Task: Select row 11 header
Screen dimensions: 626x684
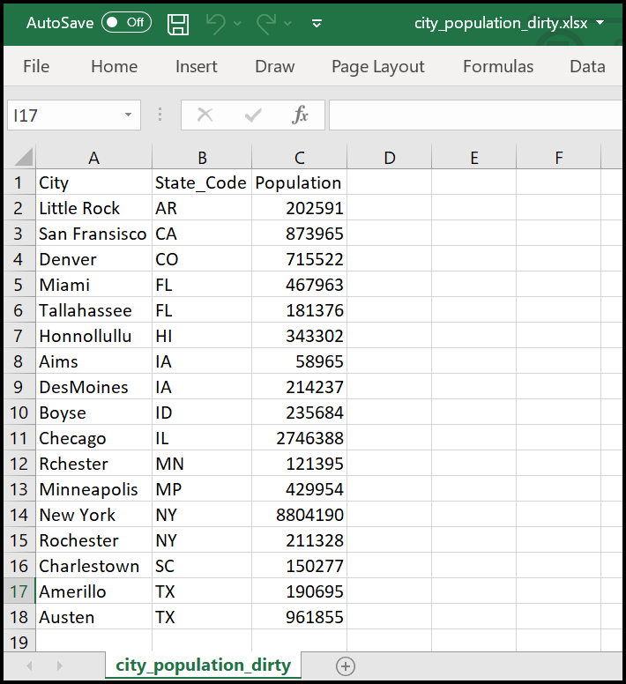Action: 18,438
